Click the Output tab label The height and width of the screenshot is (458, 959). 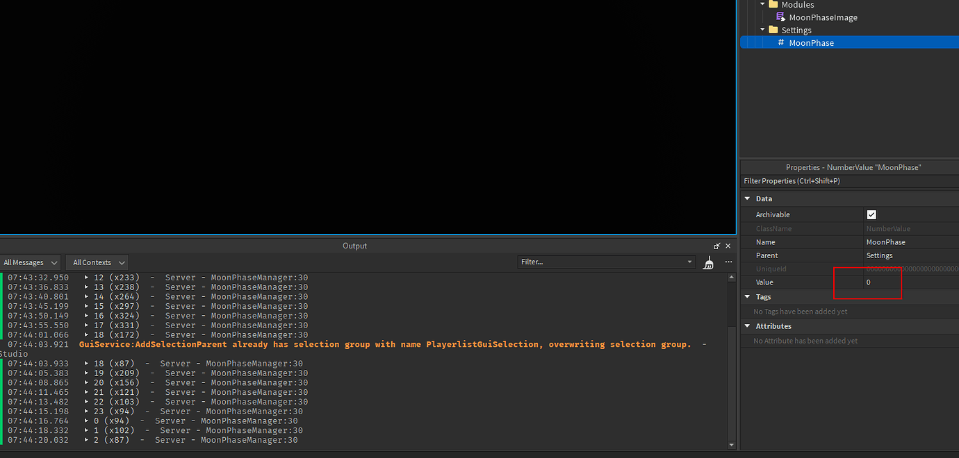coord(354,246)
